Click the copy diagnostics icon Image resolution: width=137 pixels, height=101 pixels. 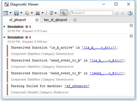[x=27, y=13]
